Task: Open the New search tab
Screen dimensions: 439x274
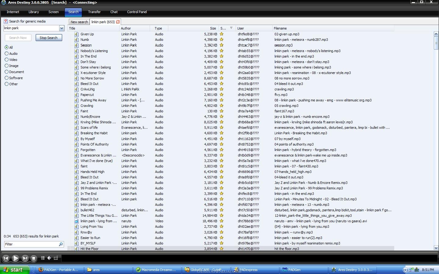Action: tap(79, 22)
